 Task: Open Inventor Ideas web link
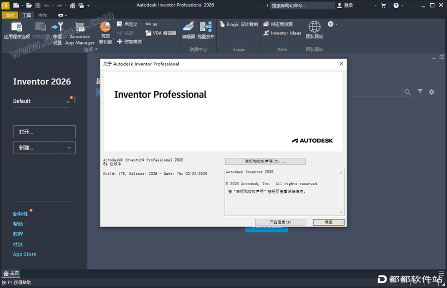[282, 33]
